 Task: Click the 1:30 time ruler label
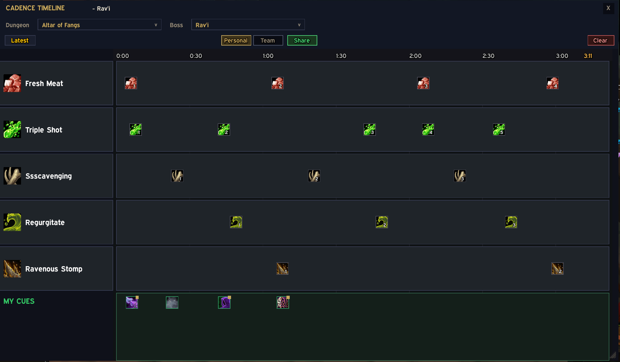click(341, 56)
